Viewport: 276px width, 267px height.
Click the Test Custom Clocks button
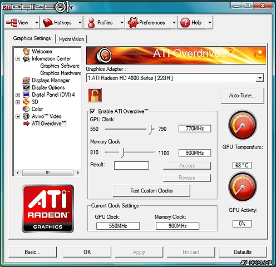click(151, 191)
